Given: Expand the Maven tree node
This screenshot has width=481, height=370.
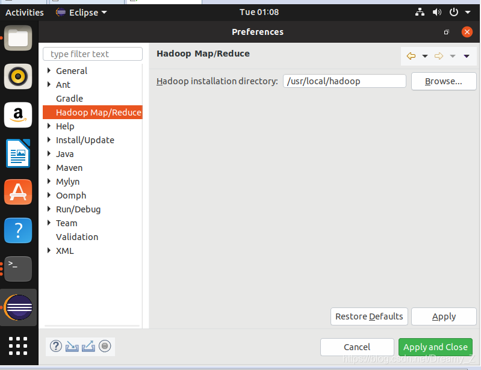Looking at the screenshot, I should [x=49, y=167].
